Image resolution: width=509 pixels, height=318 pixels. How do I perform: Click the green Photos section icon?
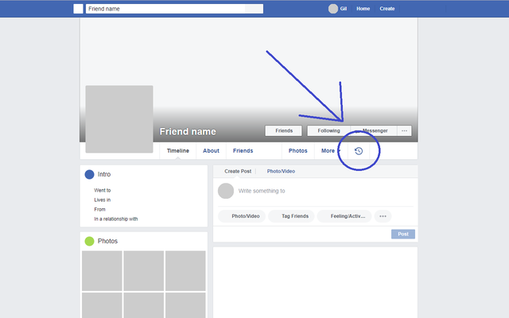point(89,241)
